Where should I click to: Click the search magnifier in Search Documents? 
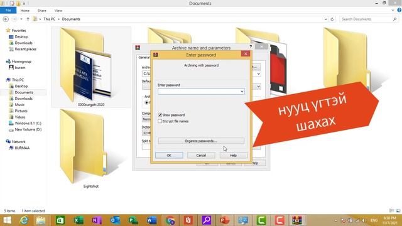tap(395, 19)
